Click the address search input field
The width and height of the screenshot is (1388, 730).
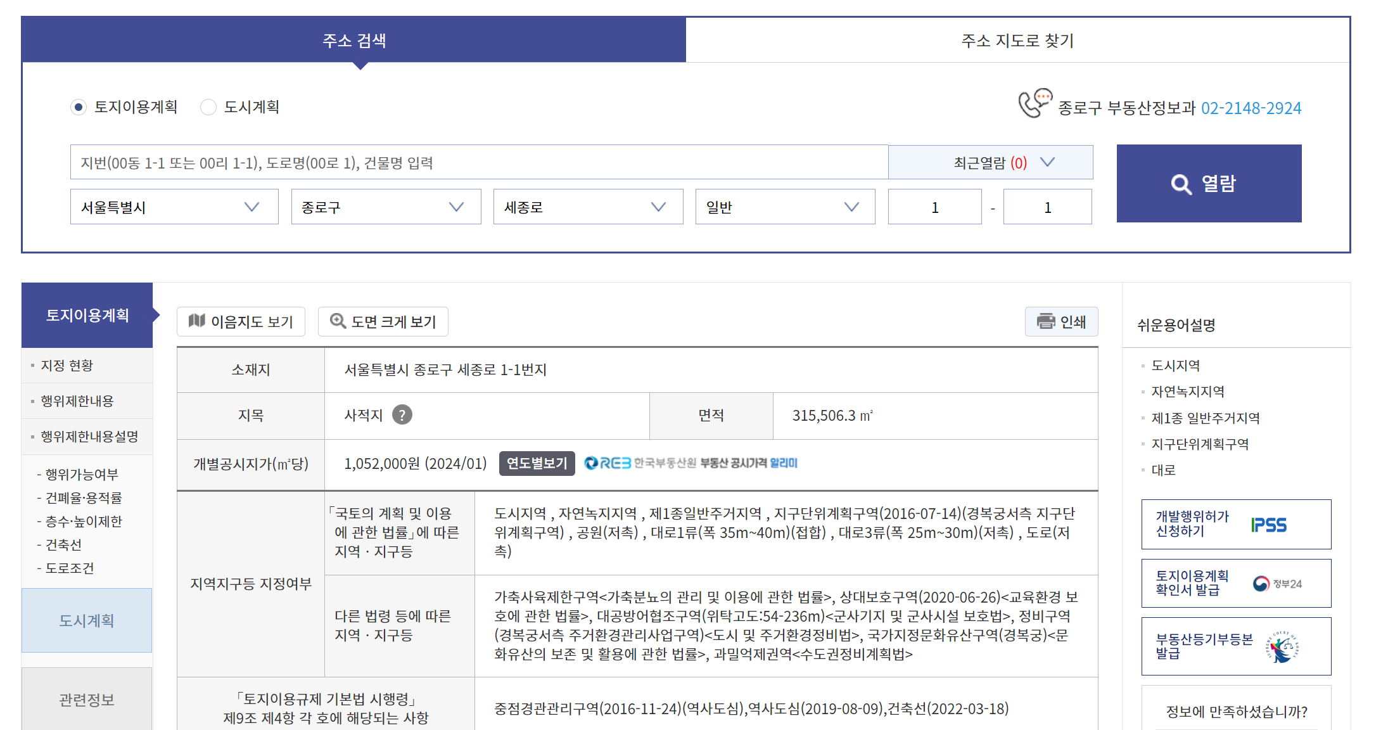point(478,163)
